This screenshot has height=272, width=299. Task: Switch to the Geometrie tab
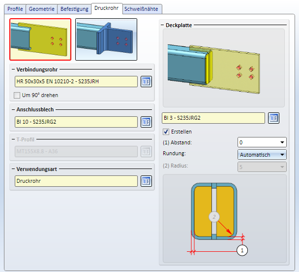42,9
